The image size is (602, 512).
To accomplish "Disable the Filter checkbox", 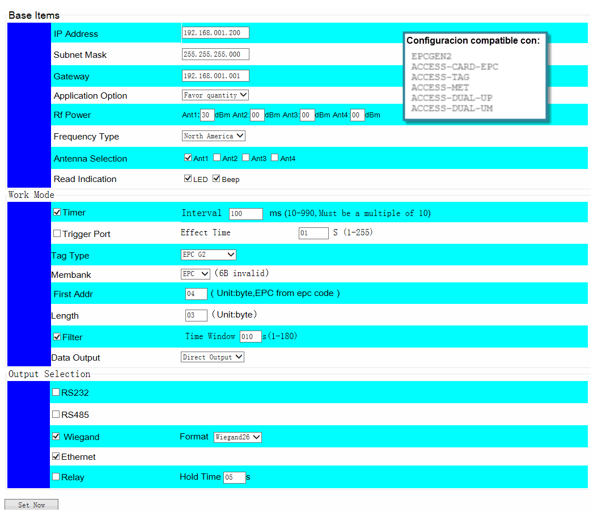I will (57, 337).
